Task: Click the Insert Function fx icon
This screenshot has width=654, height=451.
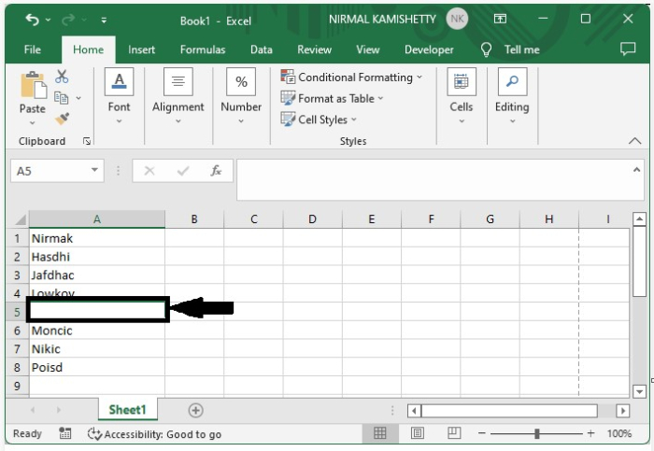Action: coord(216,171)
